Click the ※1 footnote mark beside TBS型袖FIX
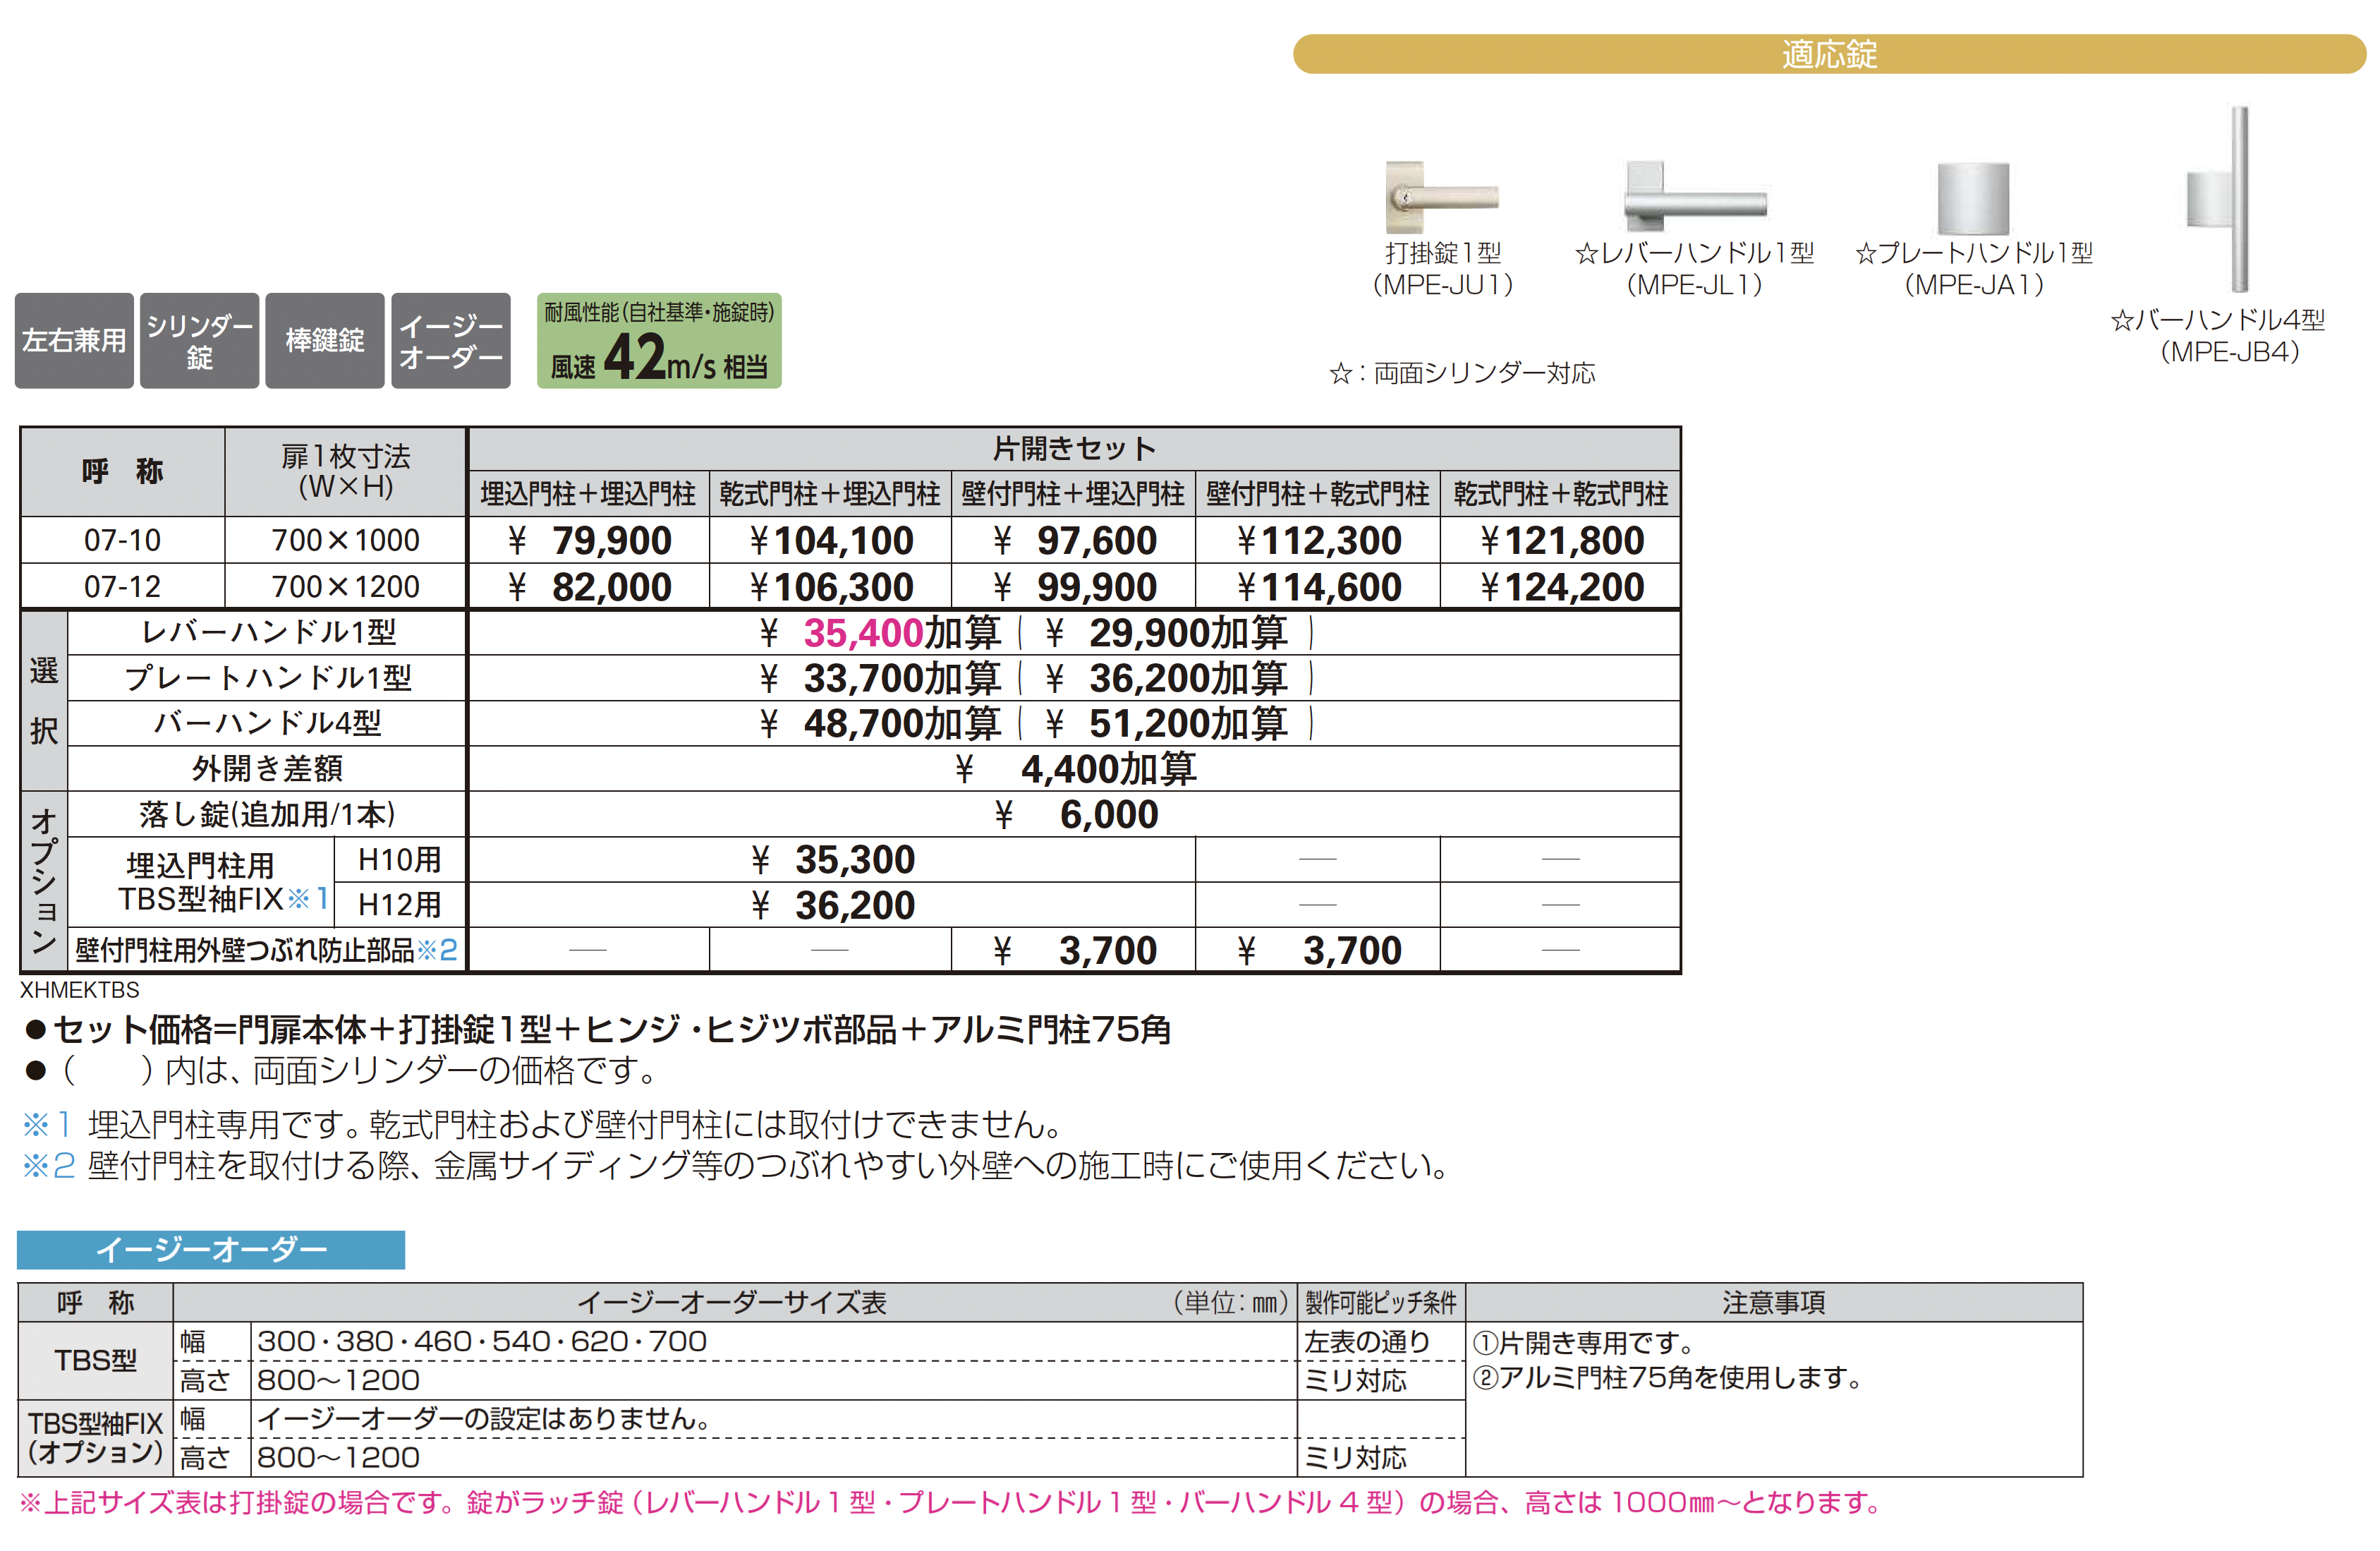The height and width of the screenshot is (1551, 2380). pyautogui.click(x=308, y=898)
